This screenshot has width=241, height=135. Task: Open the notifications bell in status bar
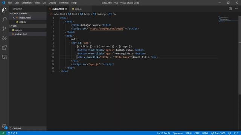(236, 133)
